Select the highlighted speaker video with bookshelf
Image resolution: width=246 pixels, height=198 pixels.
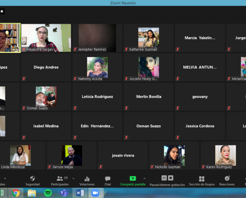[10, 38]
